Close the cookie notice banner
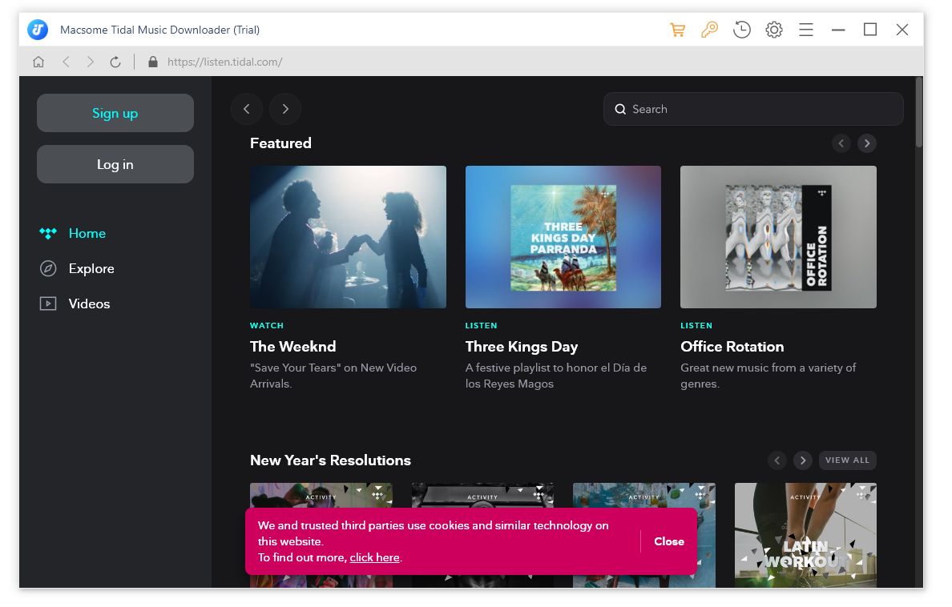Screen dimensions: 952x607 point(668,541)
